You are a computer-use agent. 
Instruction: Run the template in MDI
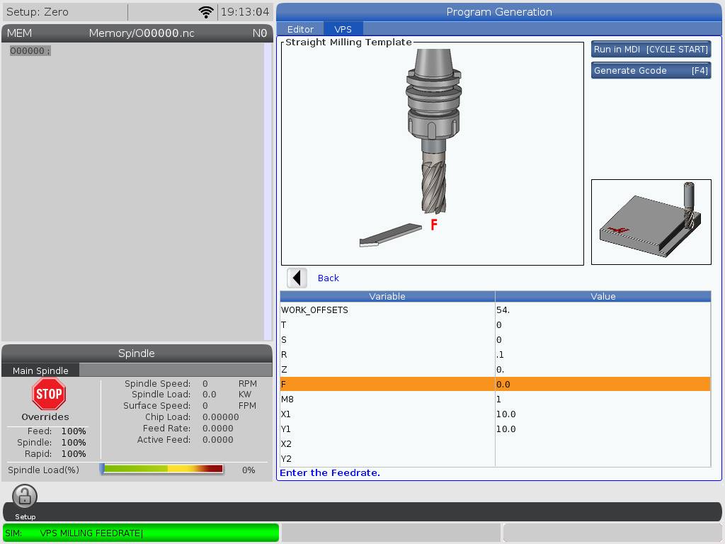(651, 50)
